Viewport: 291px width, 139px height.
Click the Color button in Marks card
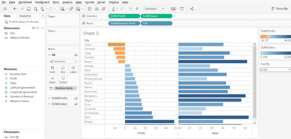pos(53,70)
